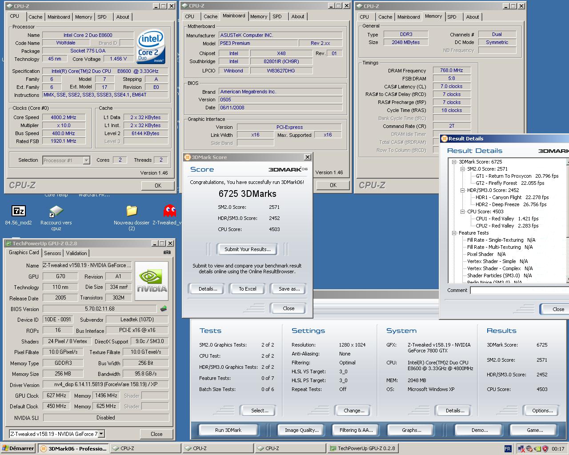Click the Démarrer start button
The width and height of the screenshot is (569, 455).
click(18, 448)
